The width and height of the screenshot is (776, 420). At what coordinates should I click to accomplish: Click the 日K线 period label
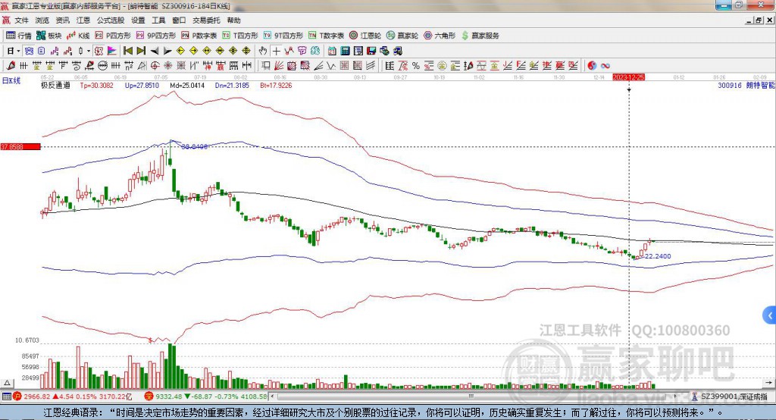(x=11, y=80)
